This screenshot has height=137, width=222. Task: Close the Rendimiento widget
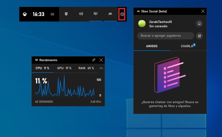point(101,60)
